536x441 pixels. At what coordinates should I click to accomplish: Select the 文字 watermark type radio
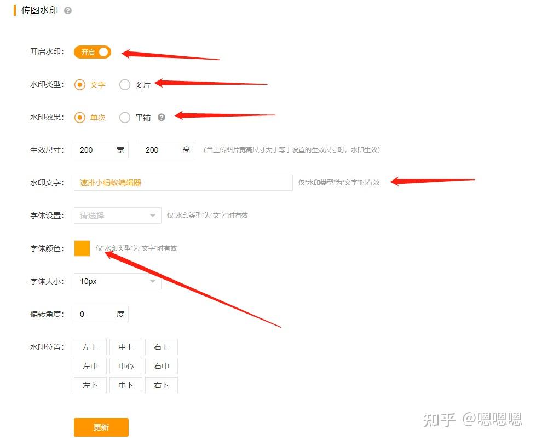point(79,84)
